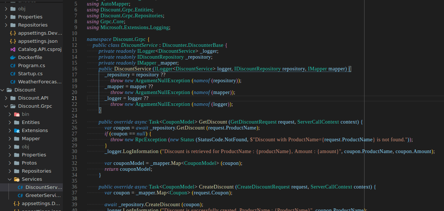This screenshot has height=211, width=444.
Task: Select the Discount.Grpc folder label
Action: (x=35, y=106)
